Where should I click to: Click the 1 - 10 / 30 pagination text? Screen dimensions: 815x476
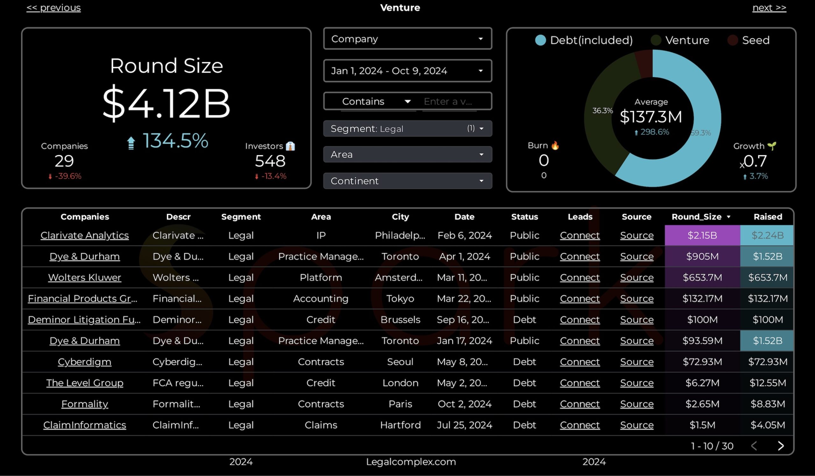(712, 446)
